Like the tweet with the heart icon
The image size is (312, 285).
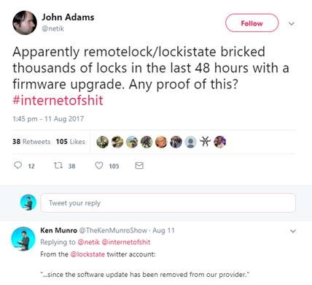click(x=99, y=166)
